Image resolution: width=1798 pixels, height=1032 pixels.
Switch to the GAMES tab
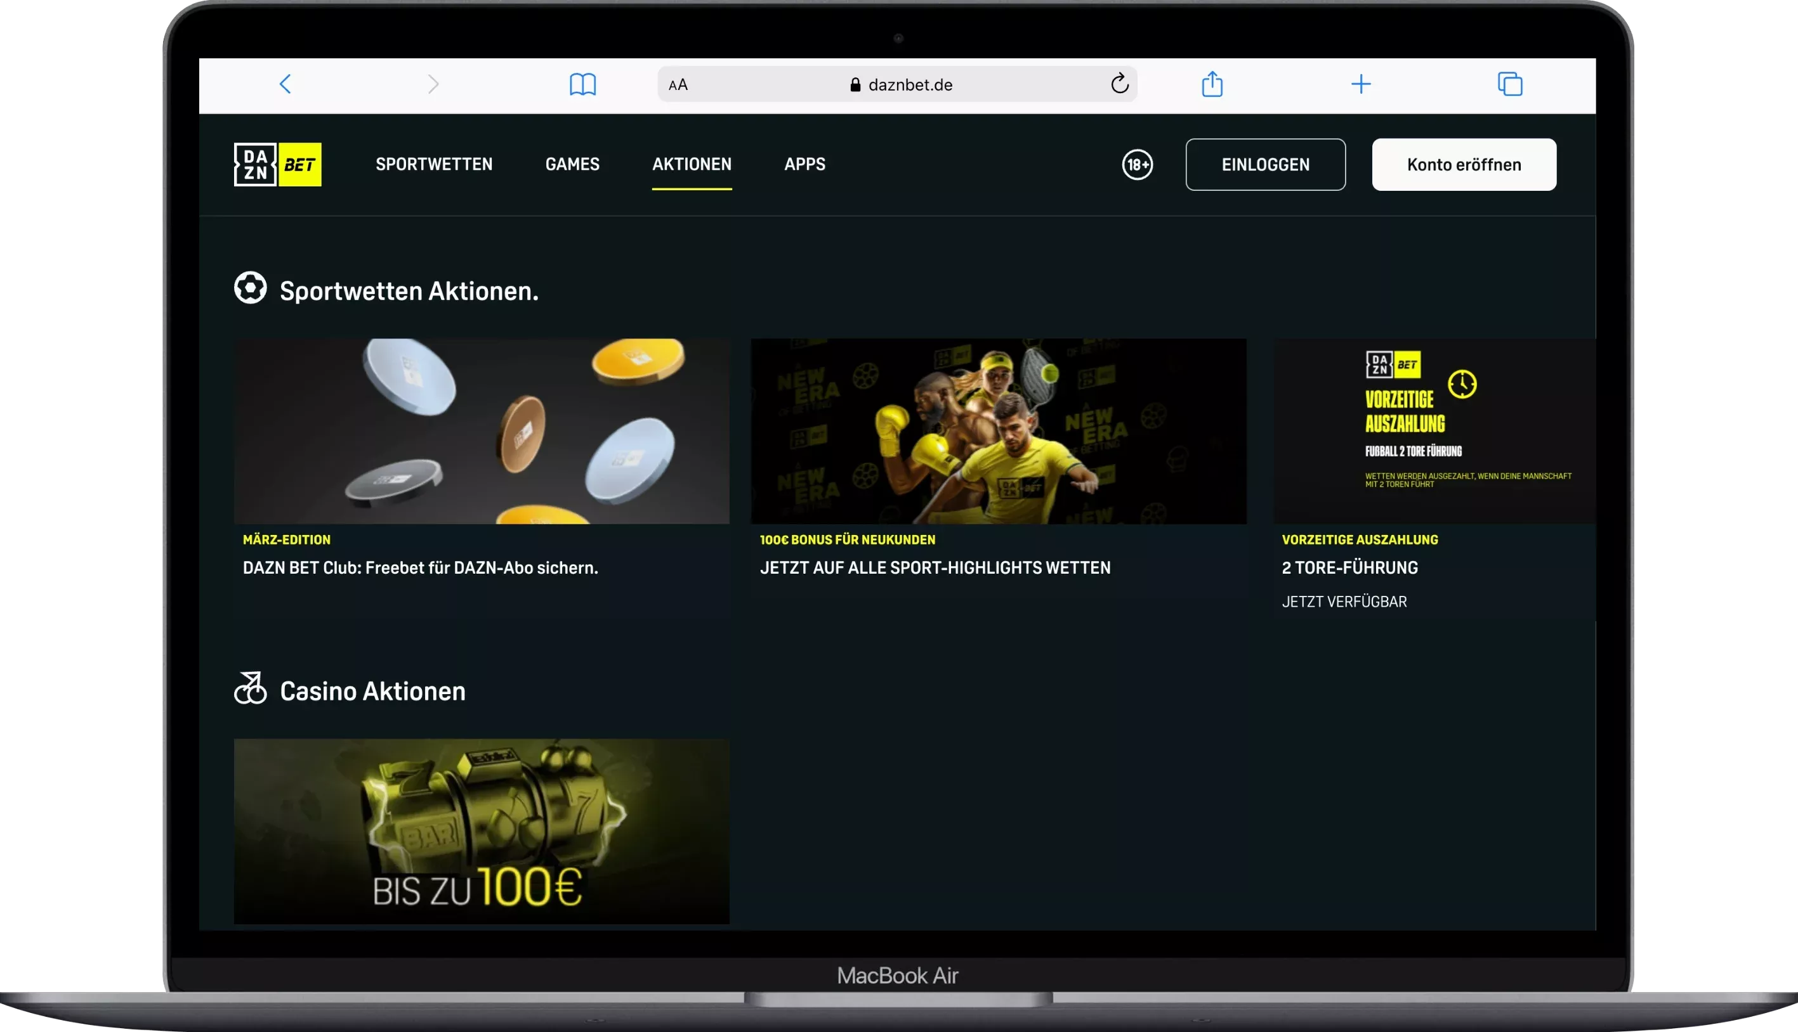(572, 164)
